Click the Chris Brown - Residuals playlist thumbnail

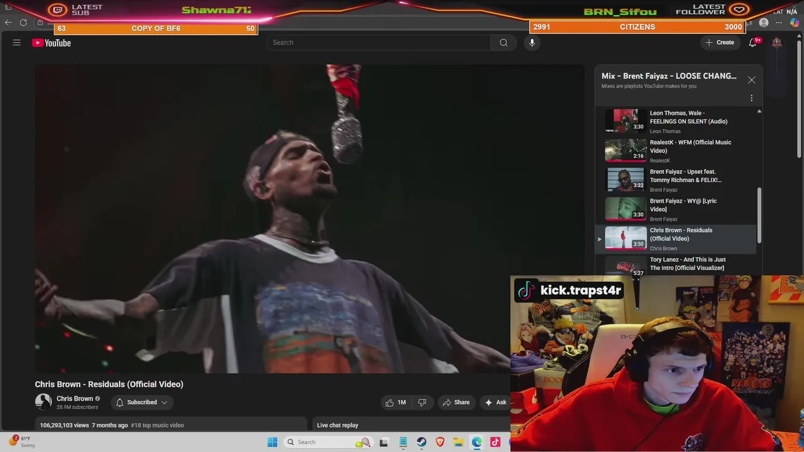[x=626, y=239]
